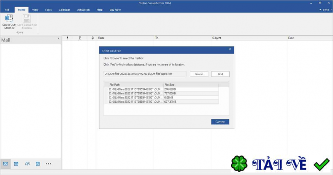The height and width of the screenshot is (175, 333).
Task: Close the Select OLM File dialog
Action: pyautogui.click(x=230, y=49)
